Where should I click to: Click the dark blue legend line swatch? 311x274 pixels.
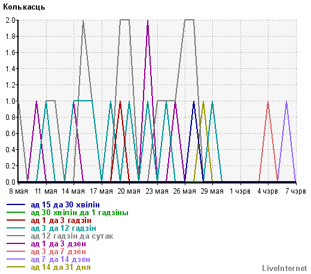16,204
